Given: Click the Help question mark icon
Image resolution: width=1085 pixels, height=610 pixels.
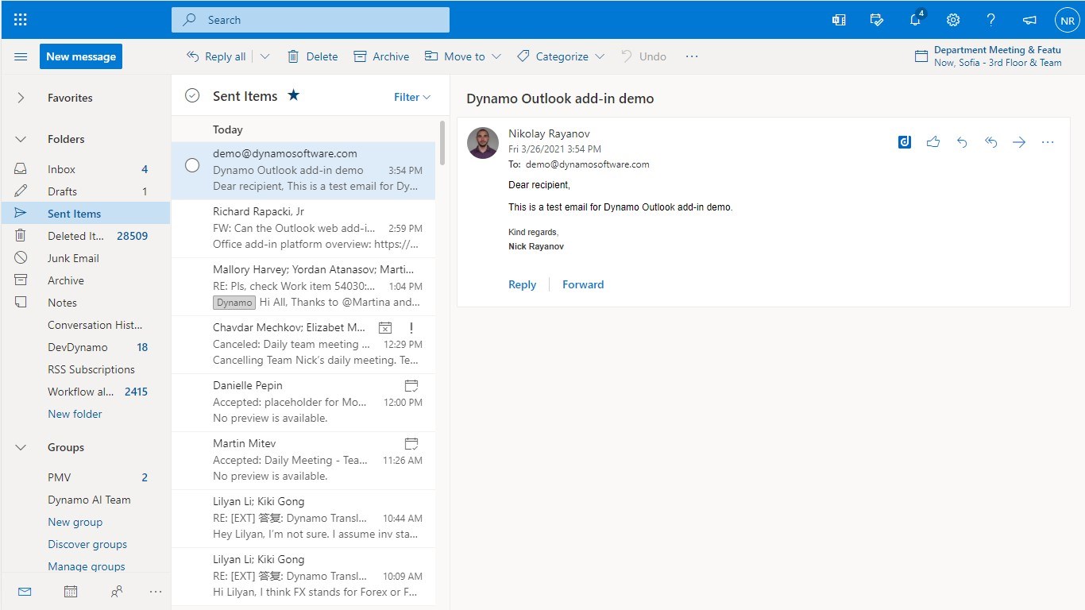Looking at the screenshot, I should [990, 20].
